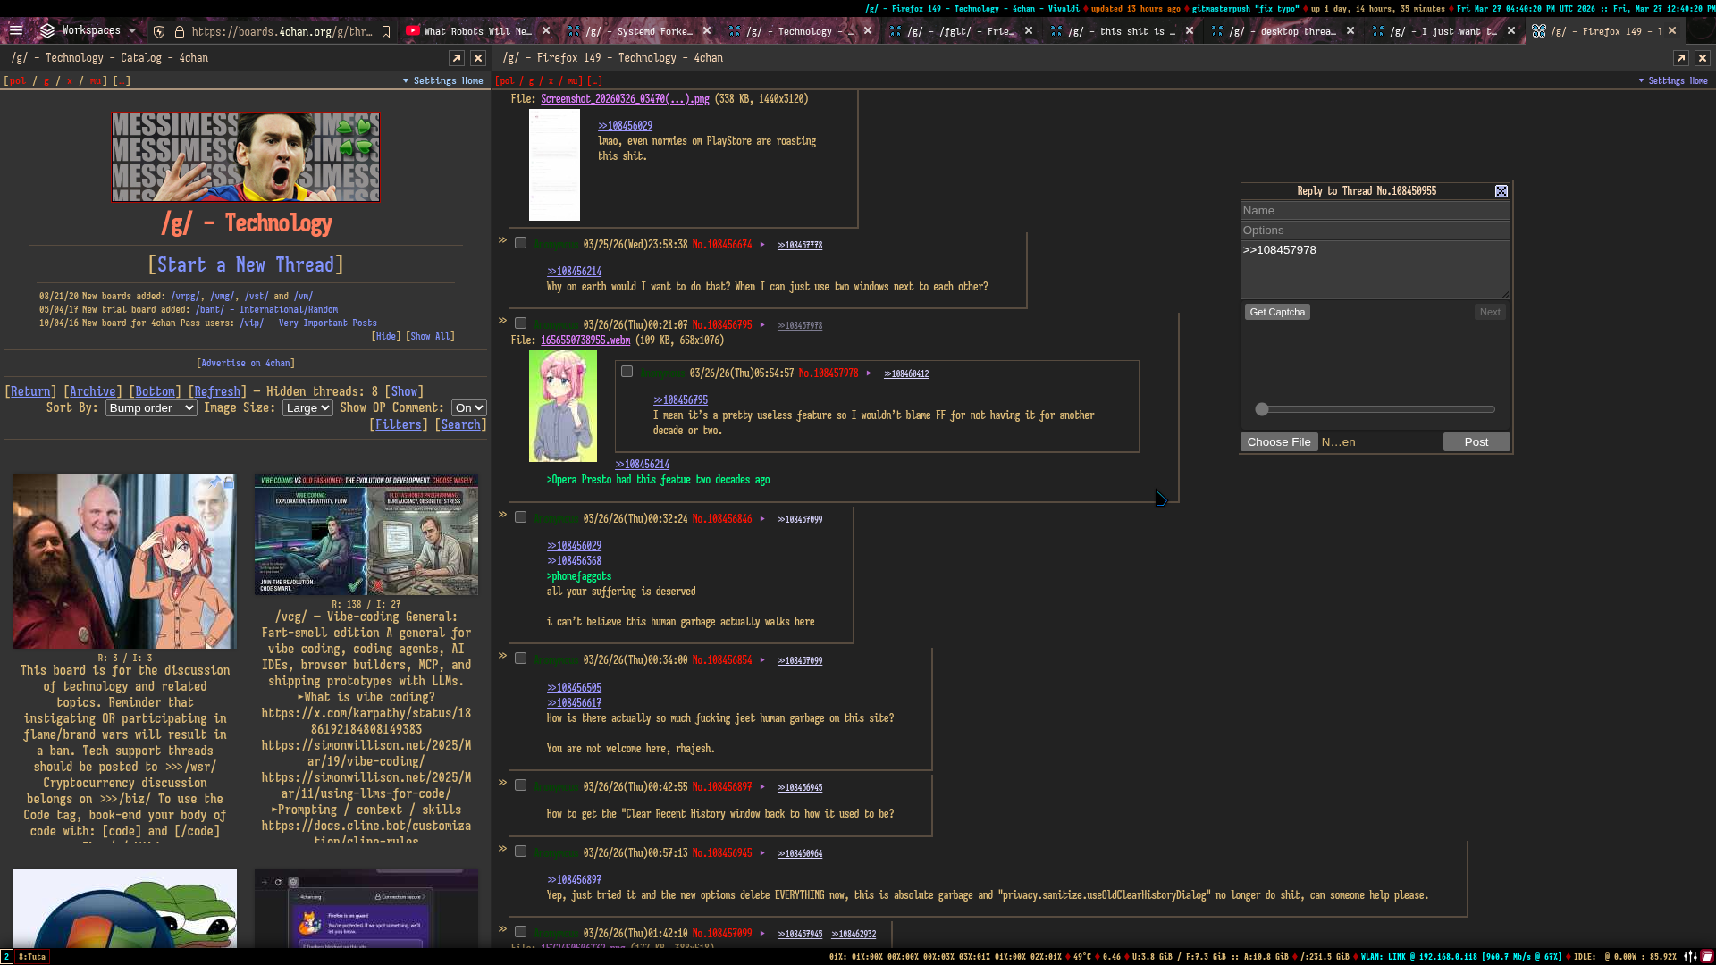Click the shield tracker blocker icon
The height and width of the screenshot is (965, 1716).
coord(159,31)
